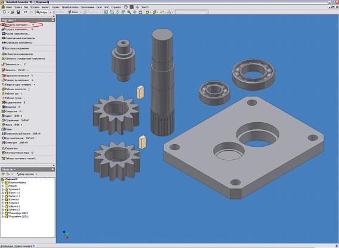Activate Разрез в одну четверть section view
The height and width of the screenshot is (248, 339).
click(x=17, y=85)
